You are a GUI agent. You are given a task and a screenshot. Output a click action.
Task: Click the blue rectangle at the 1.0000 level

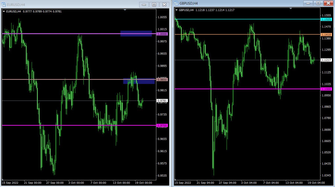coord(136,33)
